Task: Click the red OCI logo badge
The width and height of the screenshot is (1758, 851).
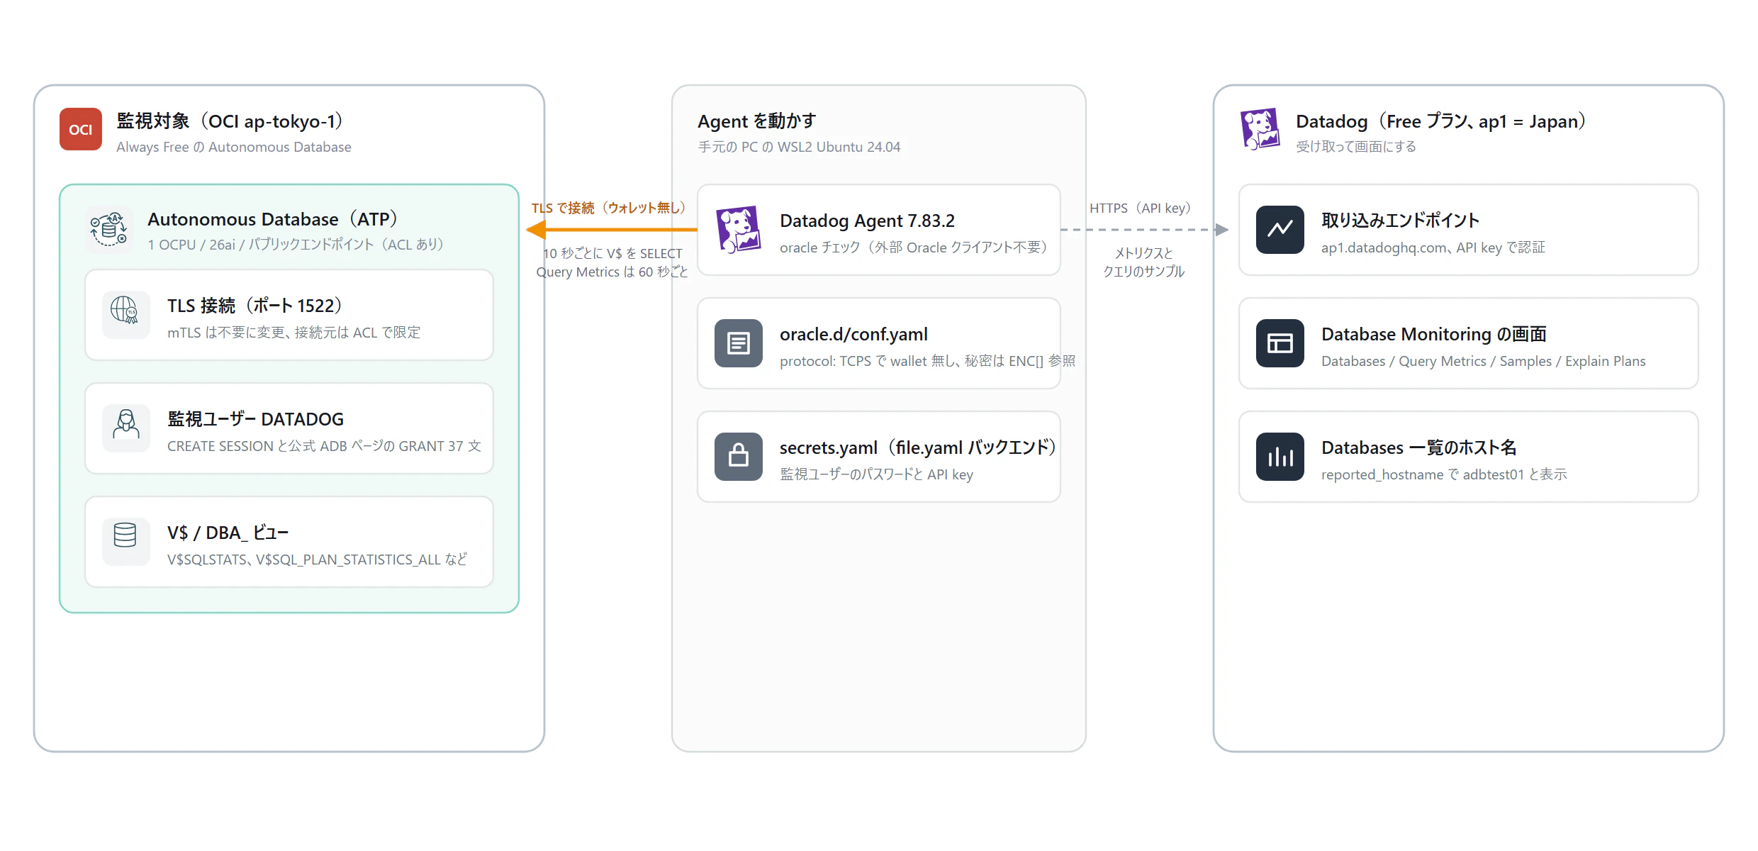Action: [81, 129]
